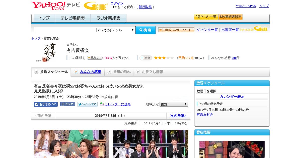
Task: Switch to the テレビ番組表 tab
Action: click(x=73, y=18)
